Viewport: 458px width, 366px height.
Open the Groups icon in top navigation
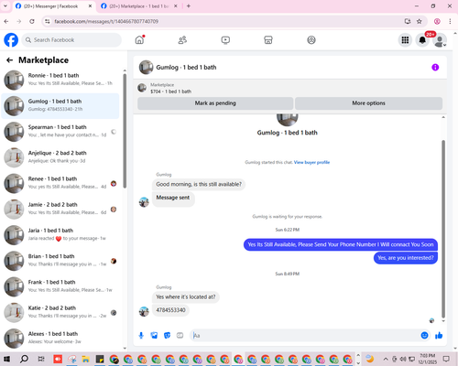click(x=311, y=40)
